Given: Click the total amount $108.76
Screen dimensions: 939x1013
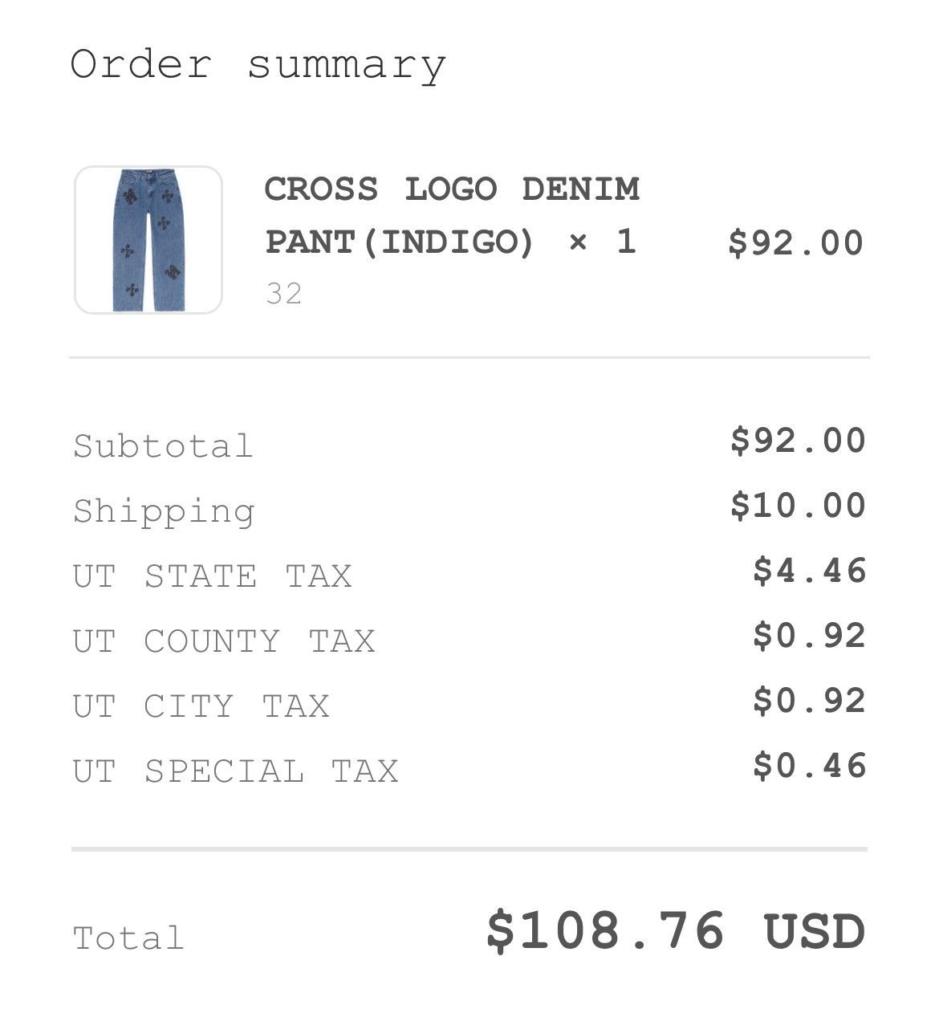Looking at the screenshot, I should coord(606,932).
